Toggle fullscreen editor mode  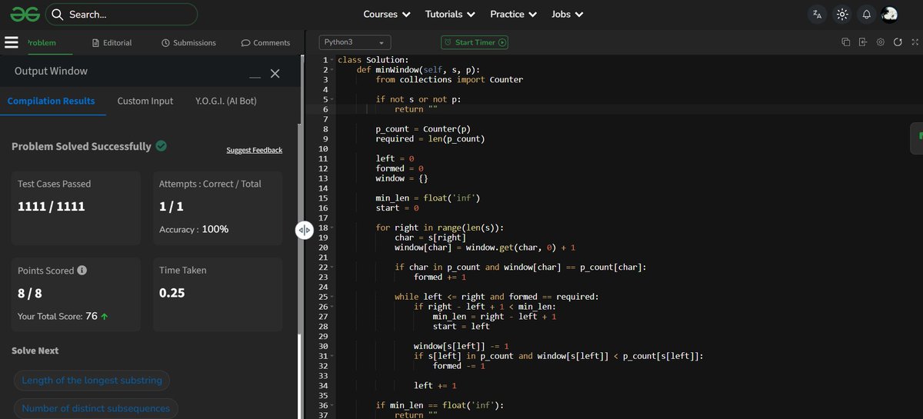click(x=914, y=42)
